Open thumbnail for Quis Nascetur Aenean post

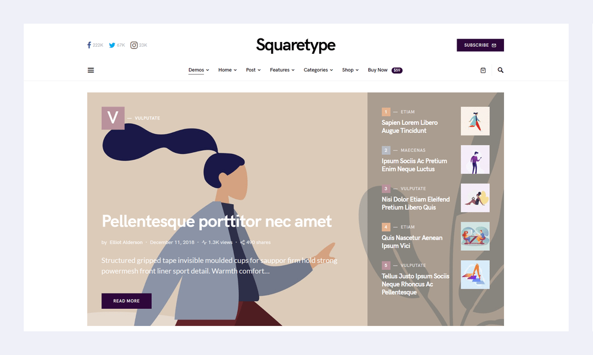[x=475, y=237]
